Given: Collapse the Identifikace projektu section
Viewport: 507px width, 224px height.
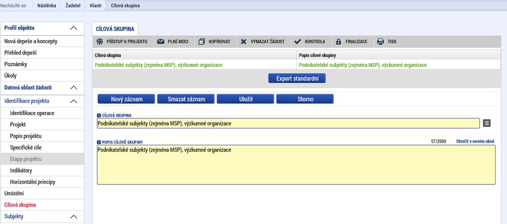Looking at the screenshot, I should pyautogui.click(x=74, y=101).
